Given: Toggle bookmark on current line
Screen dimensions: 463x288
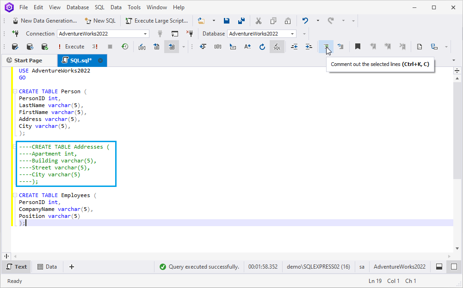Looking at the screenshot, I should [358, 47].
